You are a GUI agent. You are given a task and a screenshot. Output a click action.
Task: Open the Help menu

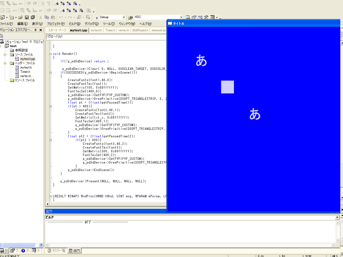point(146,24)
